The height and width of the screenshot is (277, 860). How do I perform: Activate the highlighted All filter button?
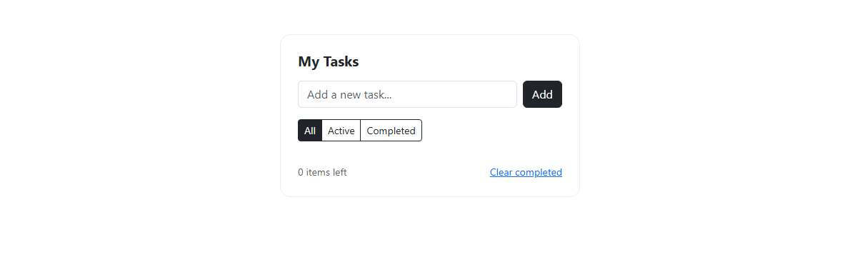coord(310,131)
